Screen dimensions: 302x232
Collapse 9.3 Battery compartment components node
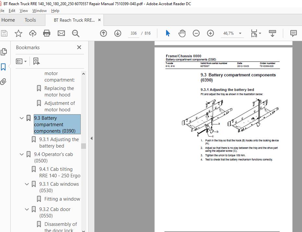(x=21, y=118)
